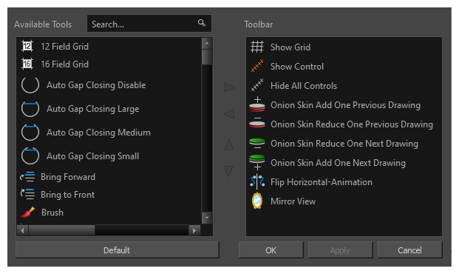Select "Bring Forward" text row
459x274 pixels.
tap(68, 177)
